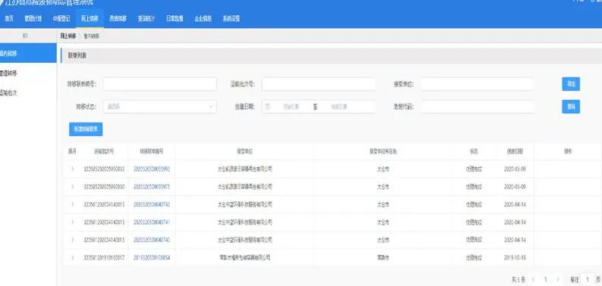Viewport: 602px width, 286px height.
Task: Click the calendar icon in the date range field
Action: click(268, 107)
